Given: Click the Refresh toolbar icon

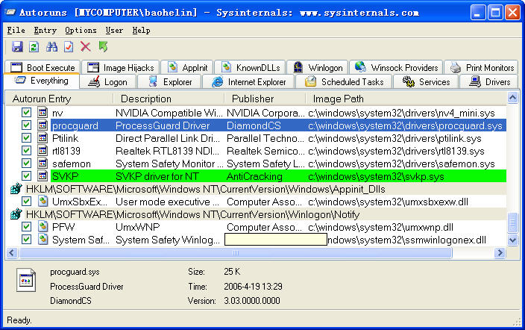Looking at the screenshot, I should point(34,46).
